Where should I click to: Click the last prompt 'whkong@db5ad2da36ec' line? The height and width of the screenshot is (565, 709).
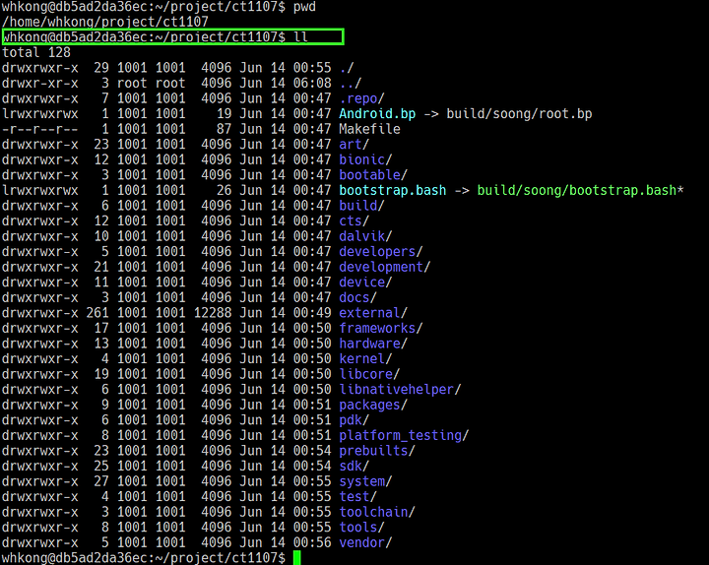144,558
